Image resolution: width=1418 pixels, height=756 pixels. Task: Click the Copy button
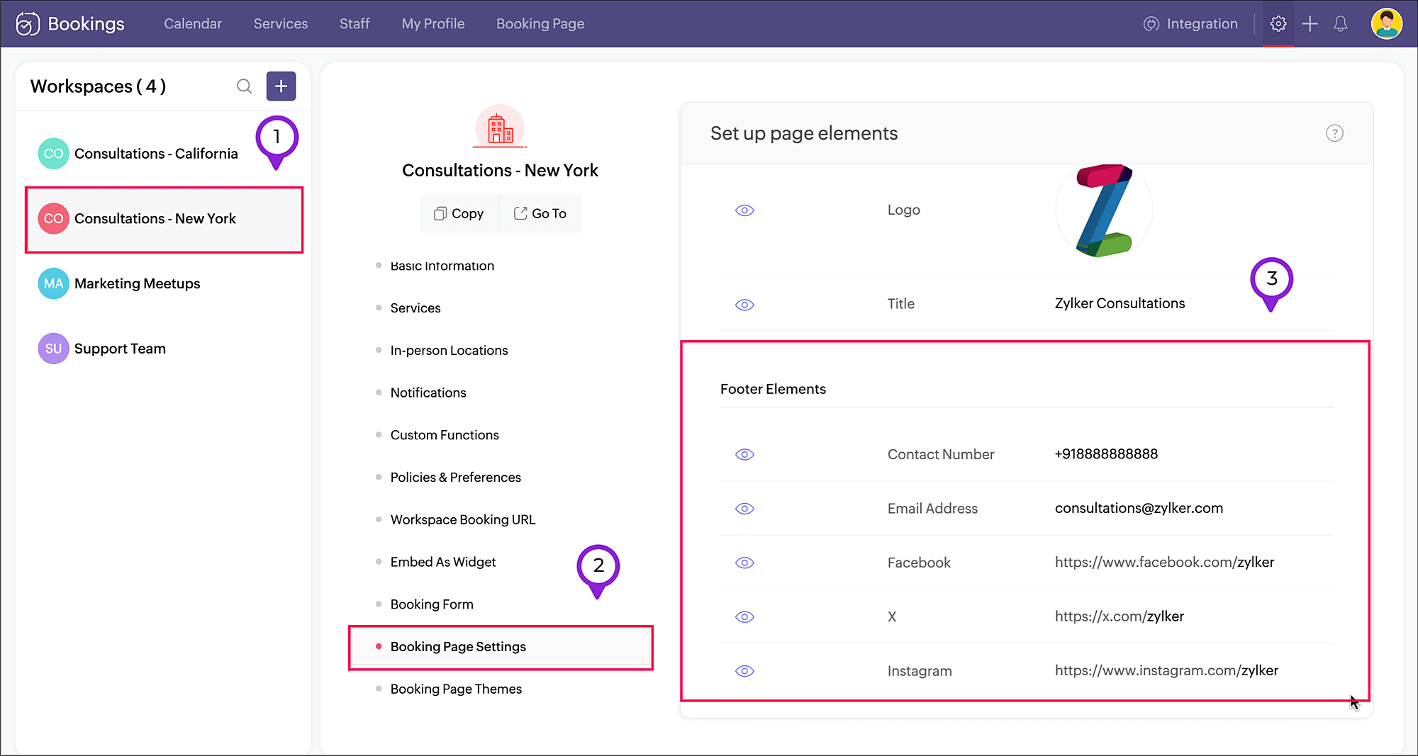pos(459,213)
